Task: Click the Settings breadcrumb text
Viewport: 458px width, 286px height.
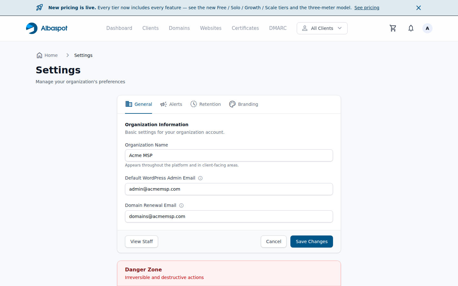Action: pos(83,55)
